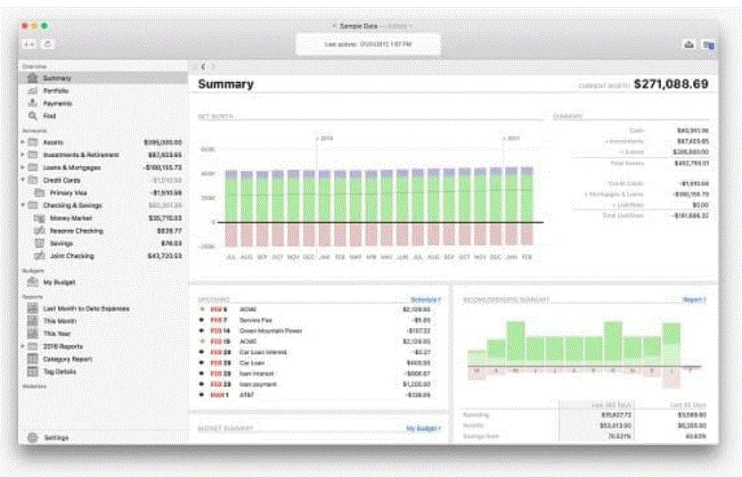Image resolution: width=742 pixels, height=477 pixels.
Task: Select the 2016 Reports folder icon
Action: click(33, 346)
